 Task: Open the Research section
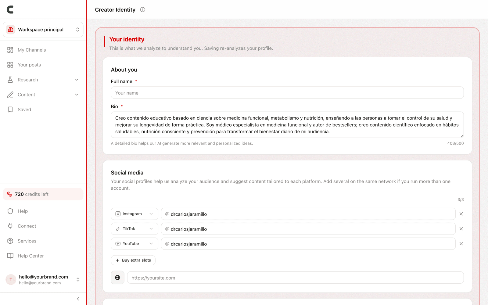pos(43,80)
